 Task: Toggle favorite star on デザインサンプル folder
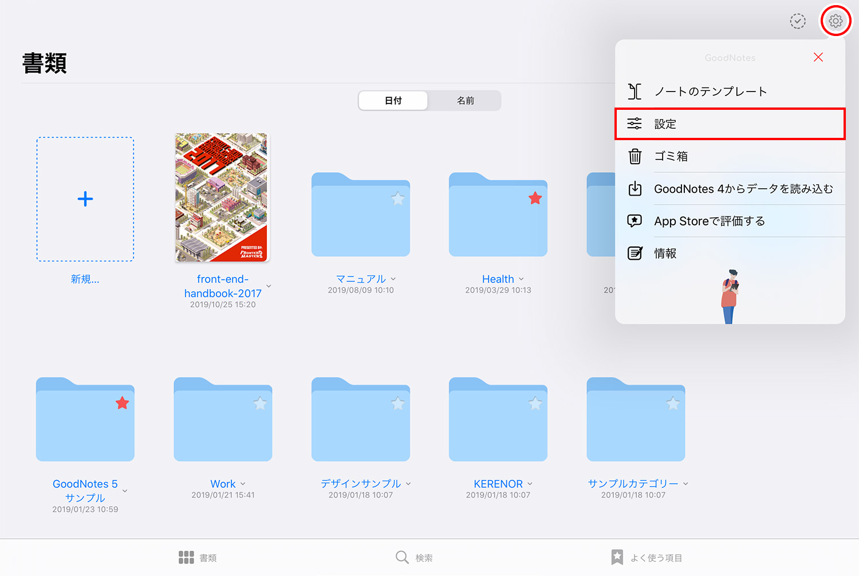(398, 403)
